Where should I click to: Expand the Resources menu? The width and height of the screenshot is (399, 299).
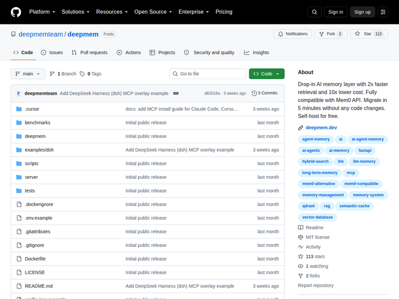112,12
